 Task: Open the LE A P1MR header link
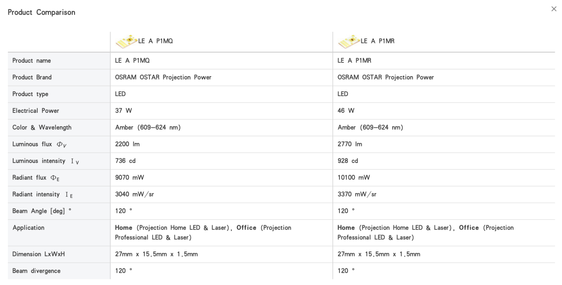[378, 41]
